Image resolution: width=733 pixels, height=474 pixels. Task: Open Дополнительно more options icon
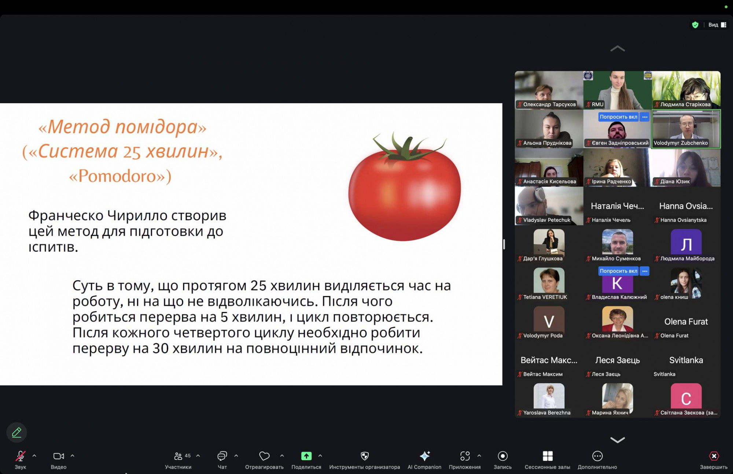click(597, 456)
